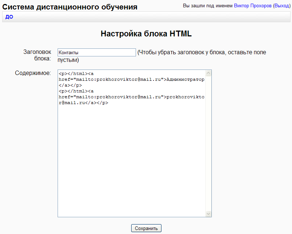Click the scroll up arrow in the content textarea
Screen dimensions: 292x234
(x=209, y=73)
